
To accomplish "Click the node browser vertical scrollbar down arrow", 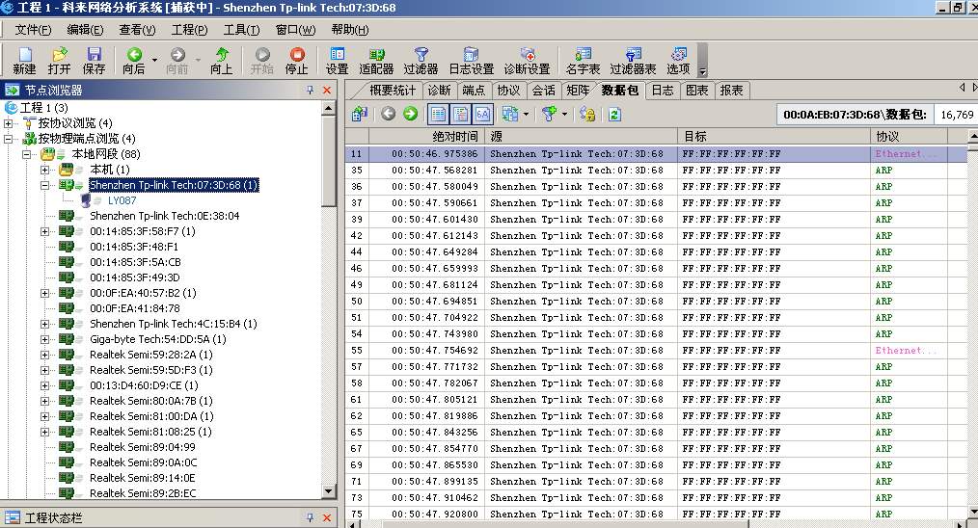I will click(328, 491).
